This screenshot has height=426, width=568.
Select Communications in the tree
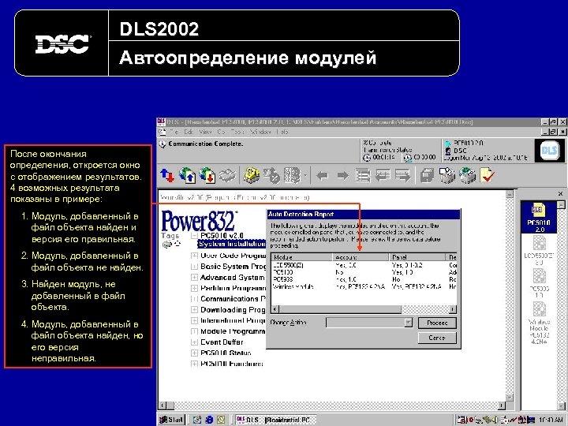click(x=234, y=299)
